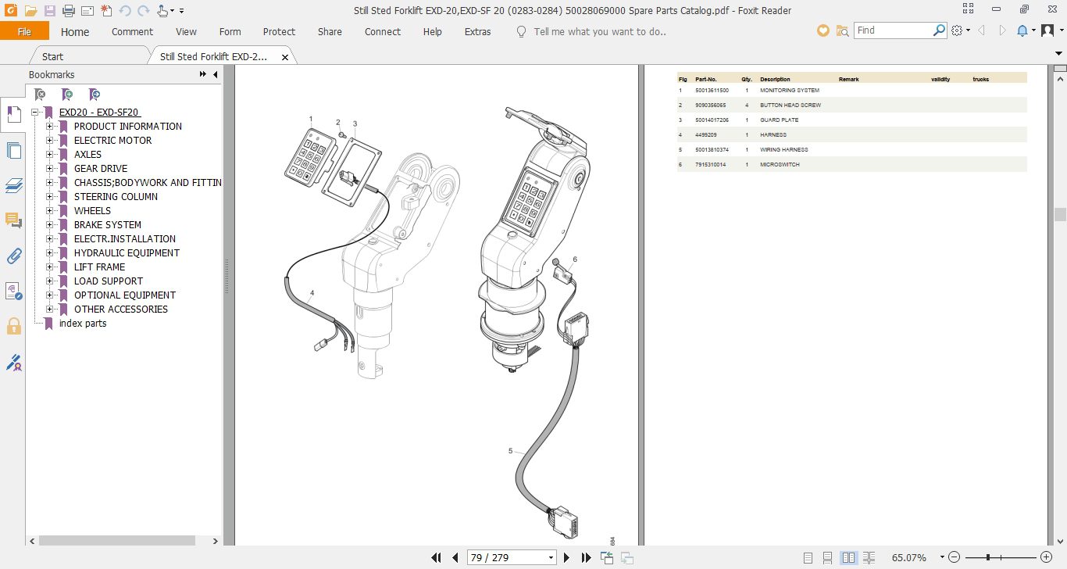Open the zoom percentage dropdown arrow
Image resolution: width=1067 pixels, height=569 pixels.
[942, 558]
